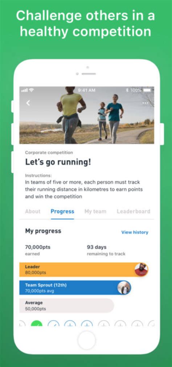
Task: Open the View history link
Action: point(135,232)
